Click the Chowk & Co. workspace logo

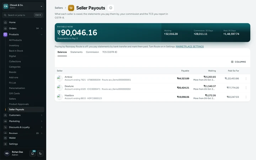pos(6,6)
